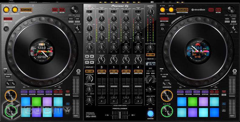
Task: Click left deck search forward button
Action: [x=13, y=84]
